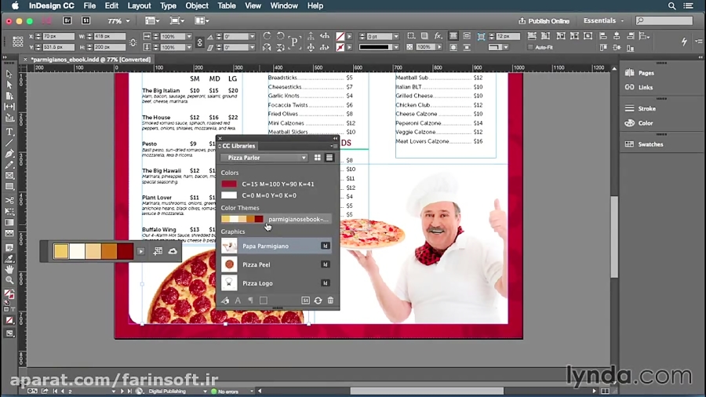Screen dimensions: 706x397
Task: Select the Free Transform tool
Action: coord(9,212)
